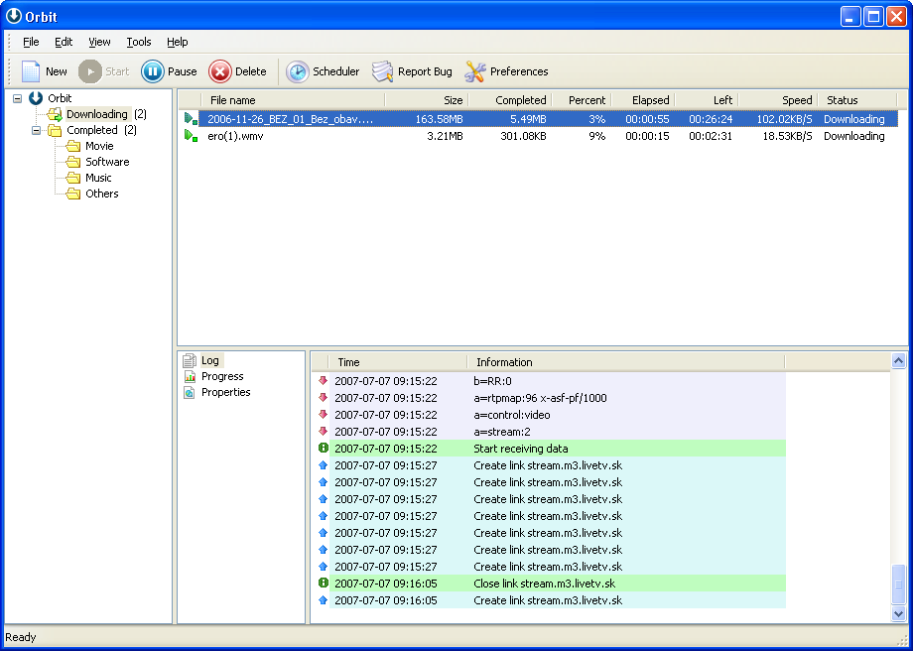Open the File menu
This screenshot has height=651, width=913.
31,42
